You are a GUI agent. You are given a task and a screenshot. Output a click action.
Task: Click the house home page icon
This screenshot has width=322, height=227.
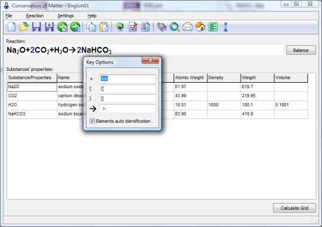pyautogui.click(x=200, y=27)
